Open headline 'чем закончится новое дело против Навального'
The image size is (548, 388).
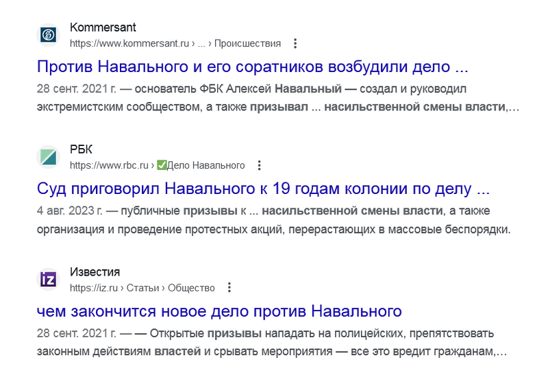click(x=219, y=311)
